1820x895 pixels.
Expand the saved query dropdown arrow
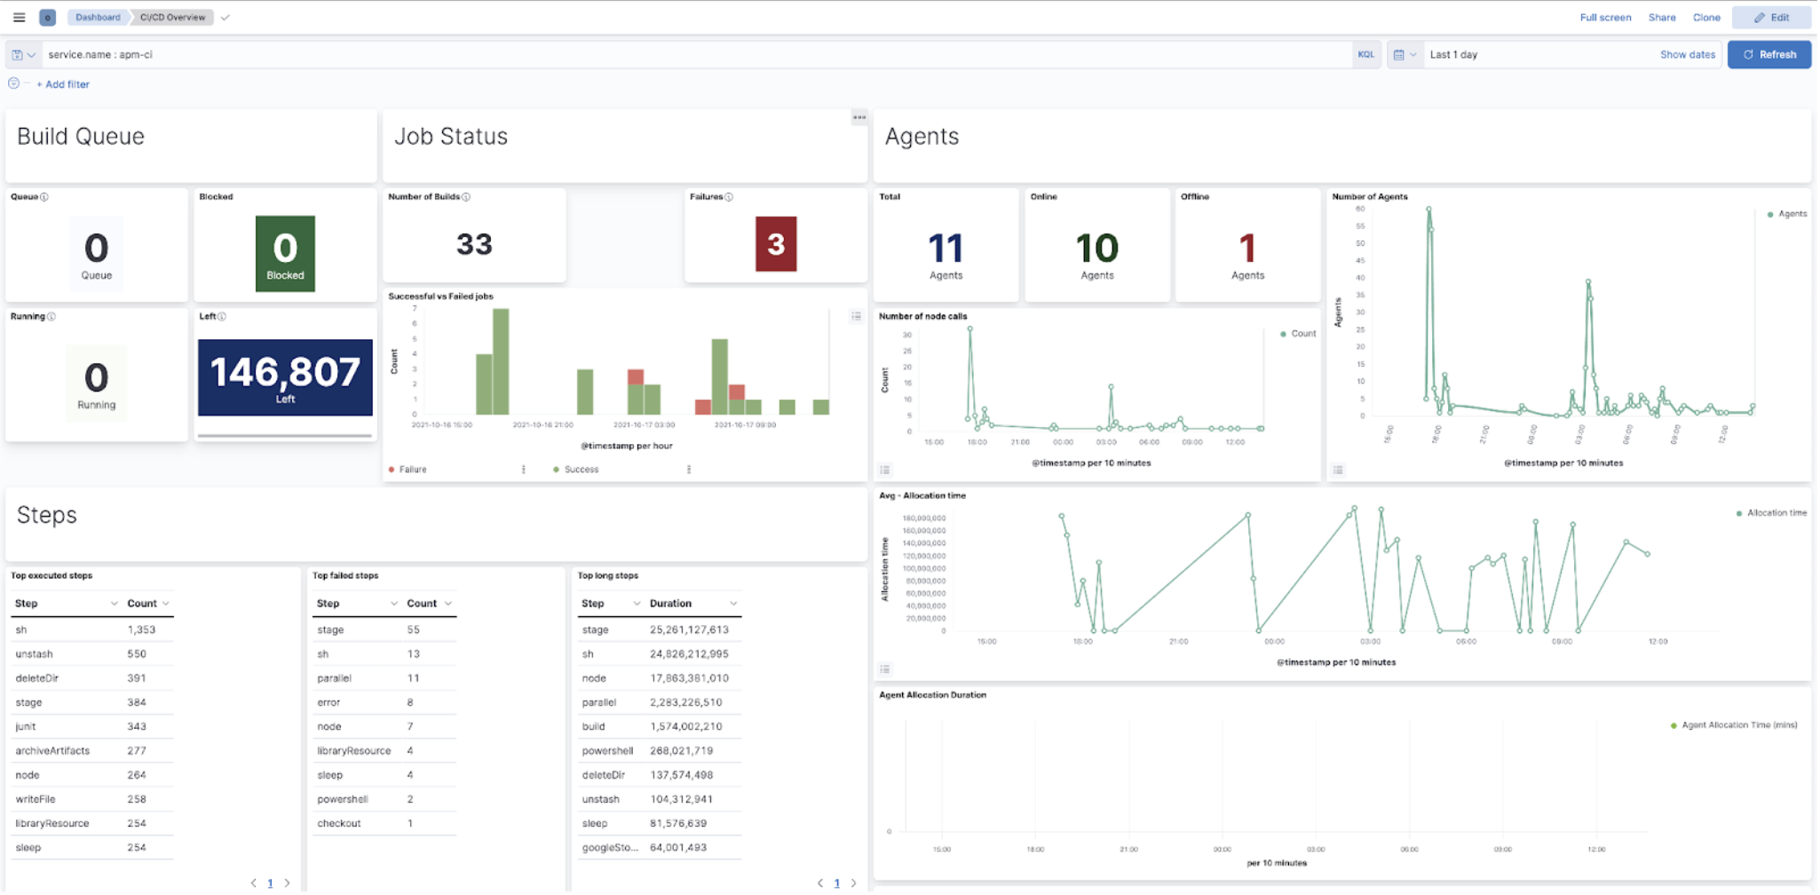pos(34,54)
